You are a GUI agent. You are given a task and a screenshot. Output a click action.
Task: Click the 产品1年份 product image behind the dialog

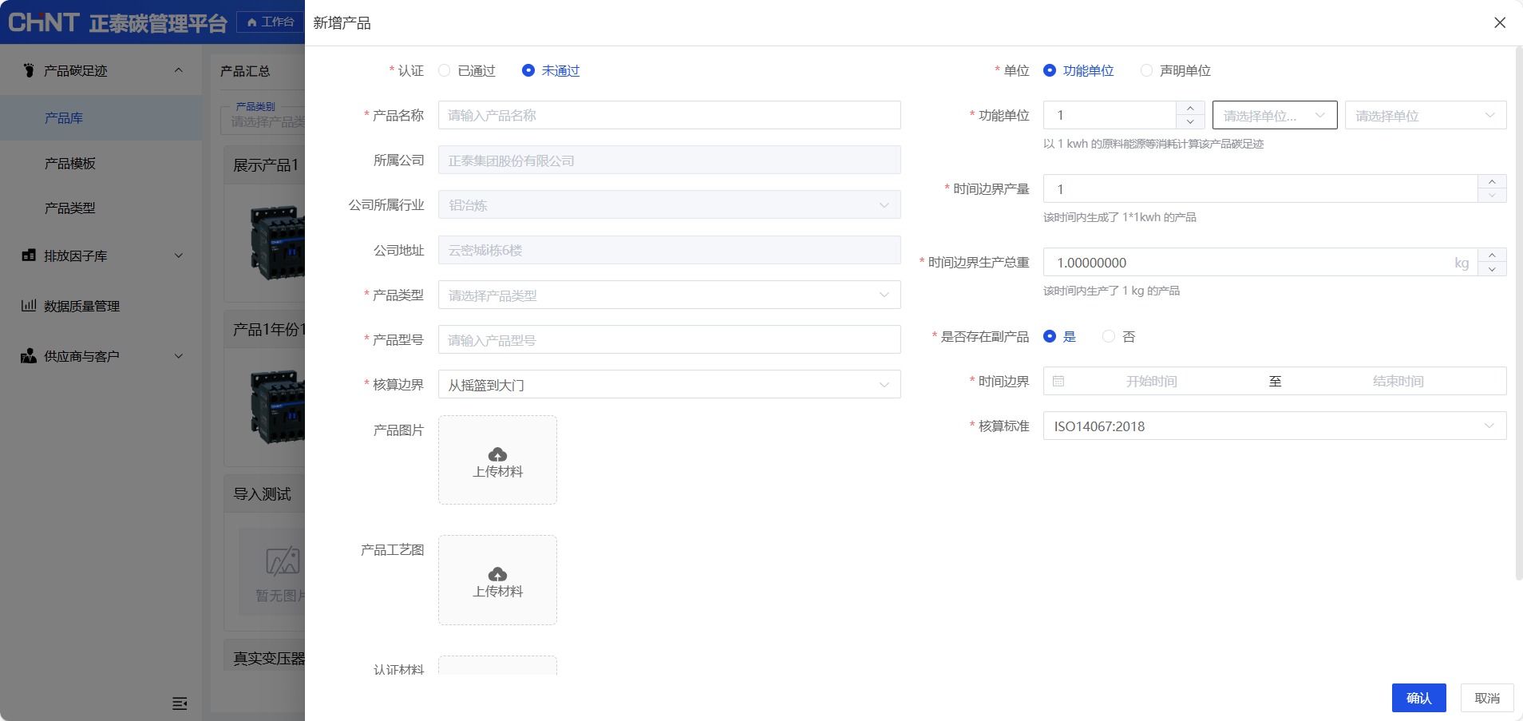278,407
